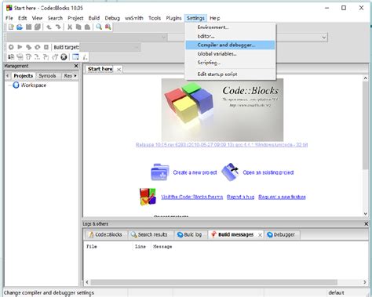Click the Stop debugger X icon
The width and height of the screenshot is (372, 297).
tap(64, 56)
